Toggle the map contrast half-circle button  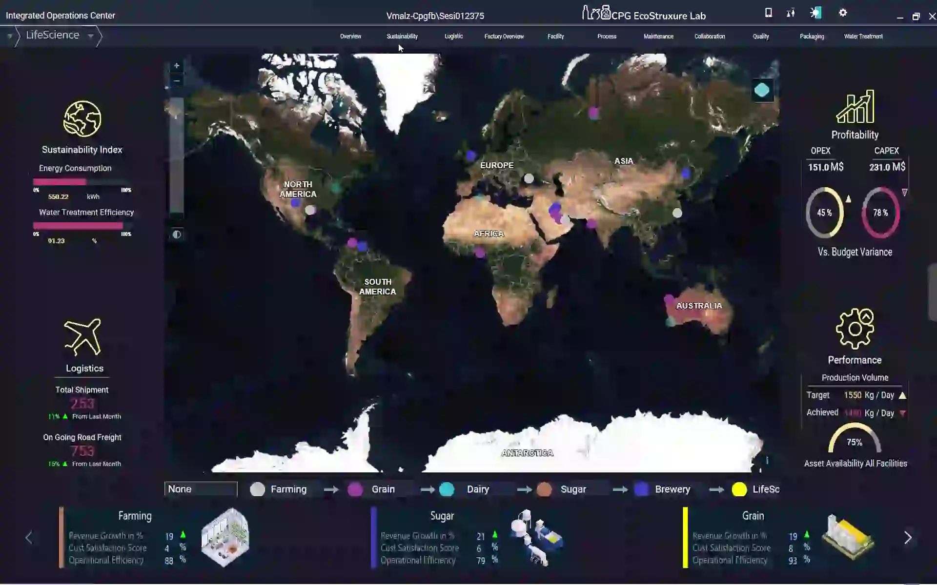pos(177,234)
